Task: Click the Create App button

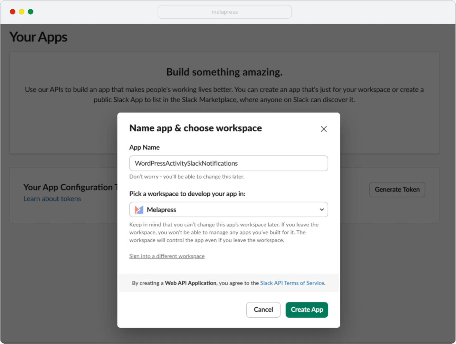Action: click(307, 310)
